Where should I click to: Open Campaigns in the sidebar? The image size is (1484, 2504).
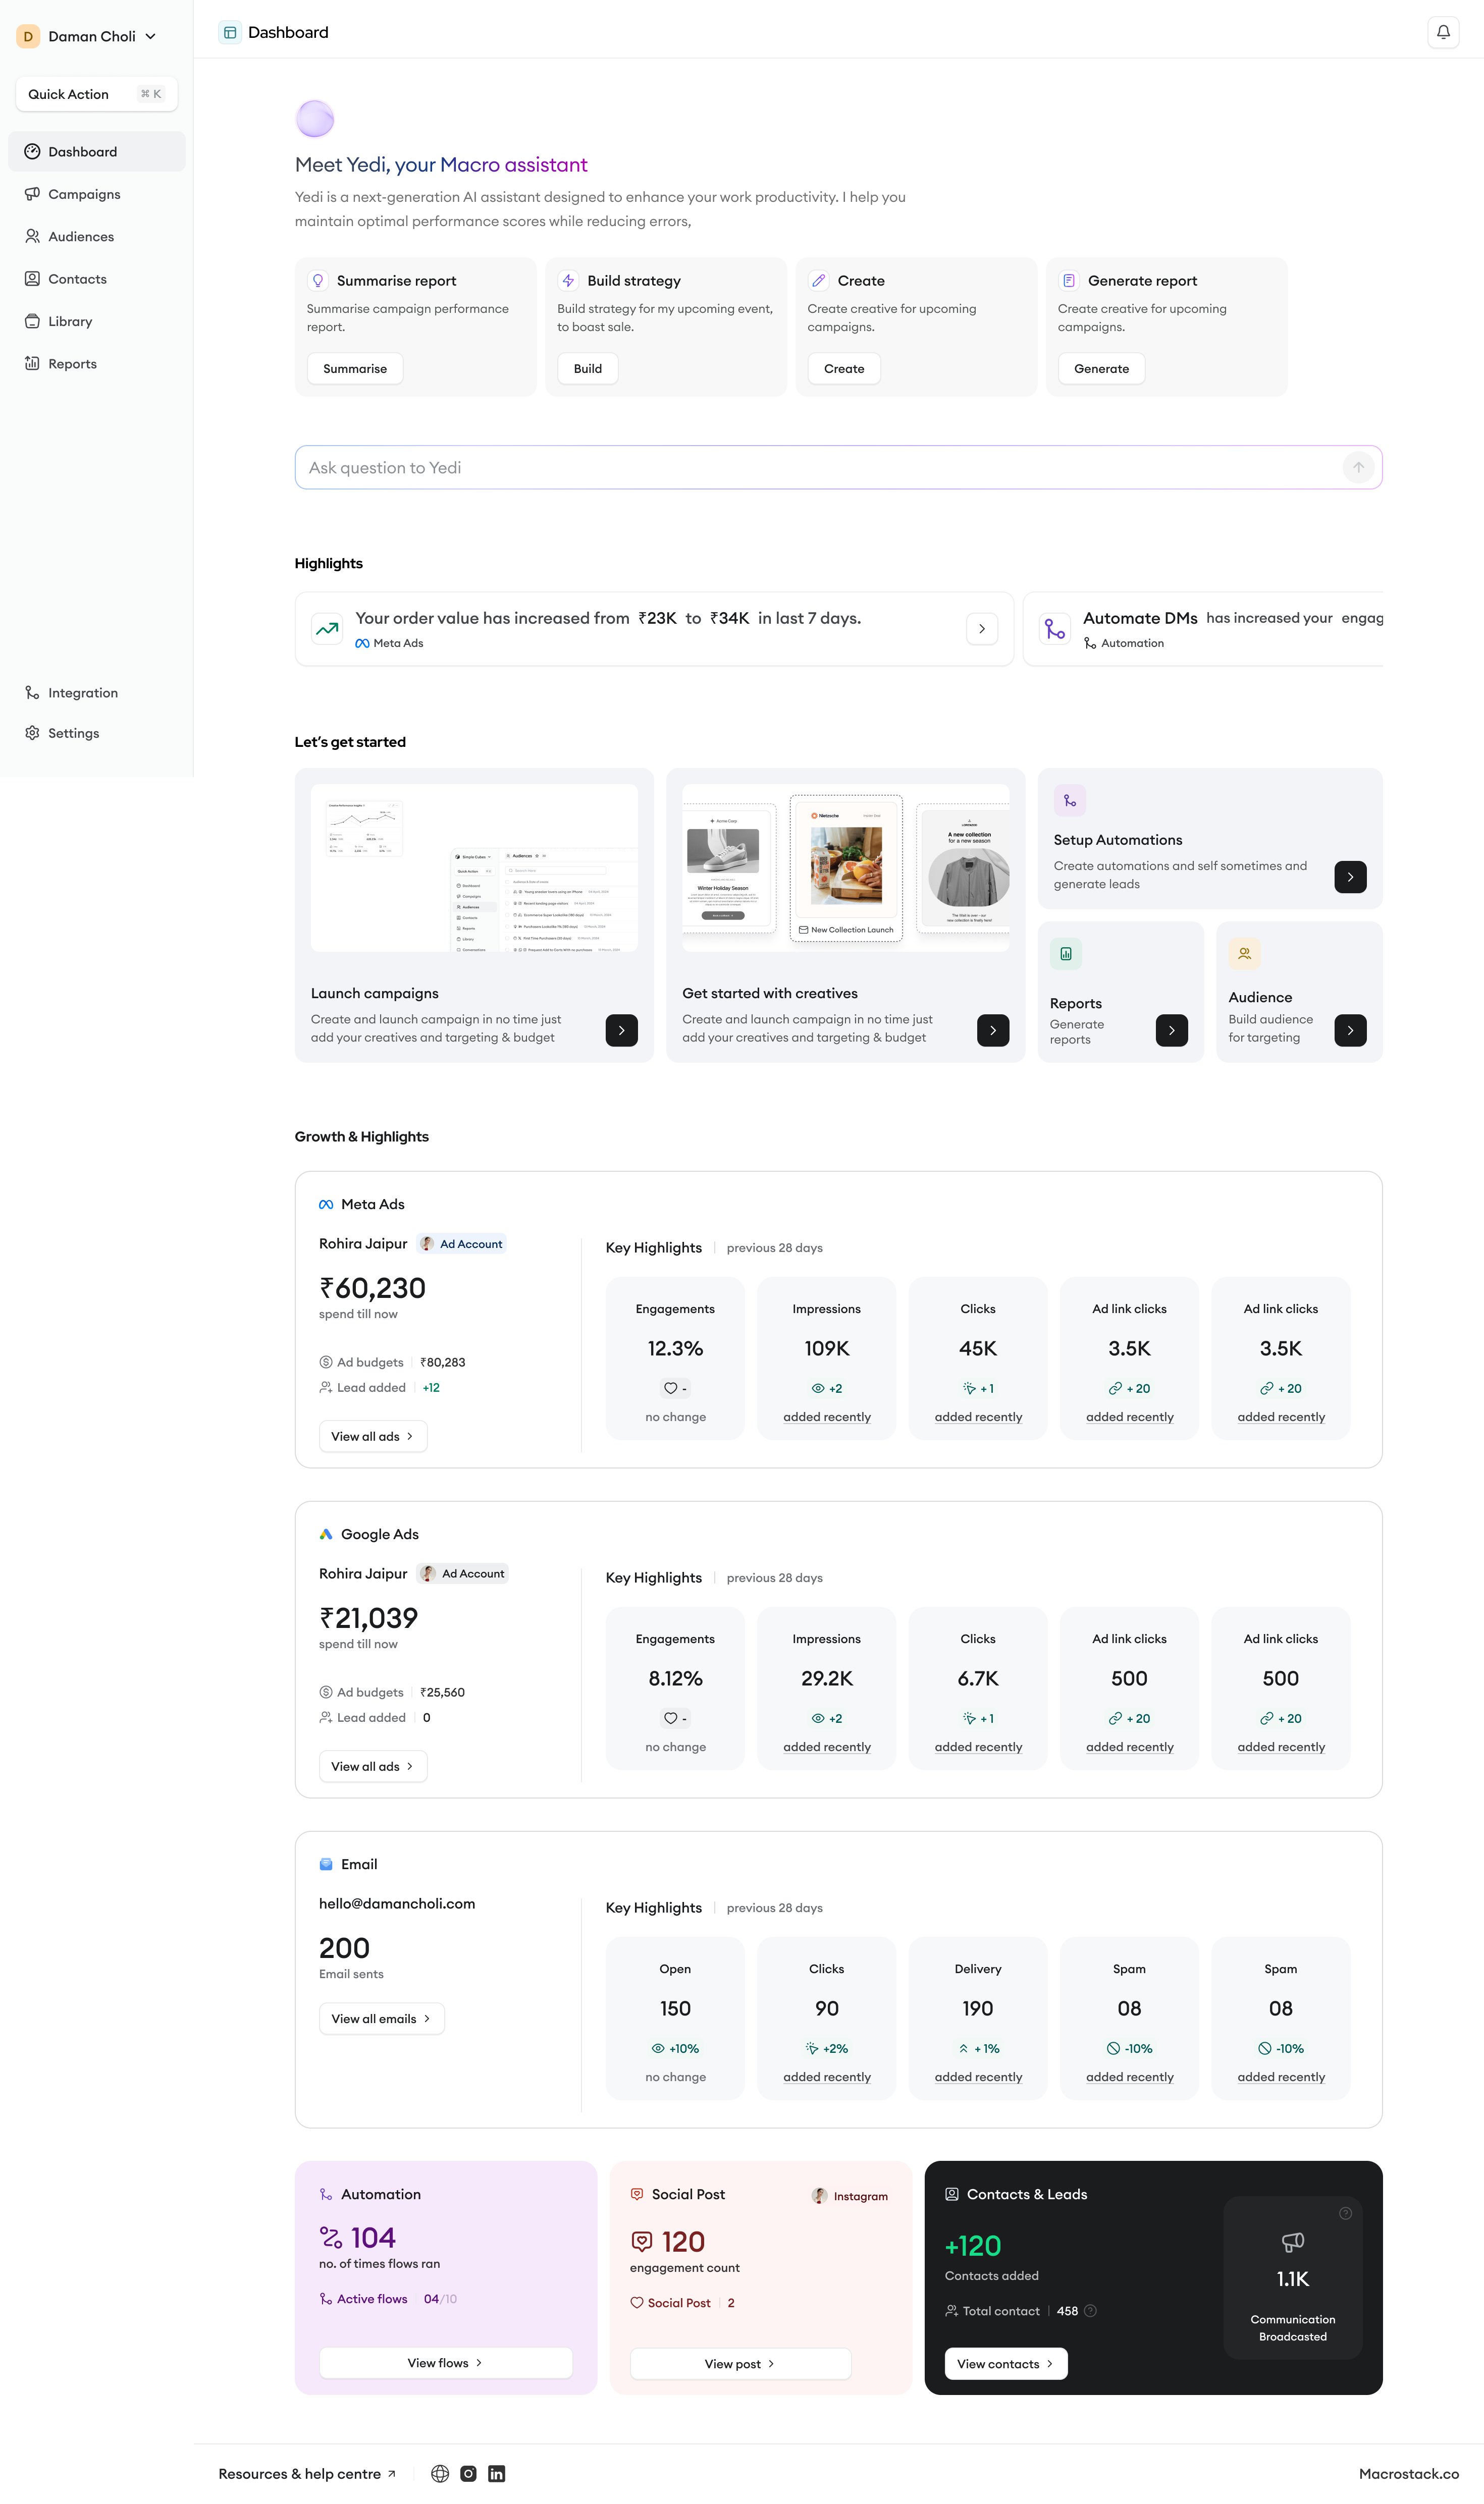tap(97, 194)
